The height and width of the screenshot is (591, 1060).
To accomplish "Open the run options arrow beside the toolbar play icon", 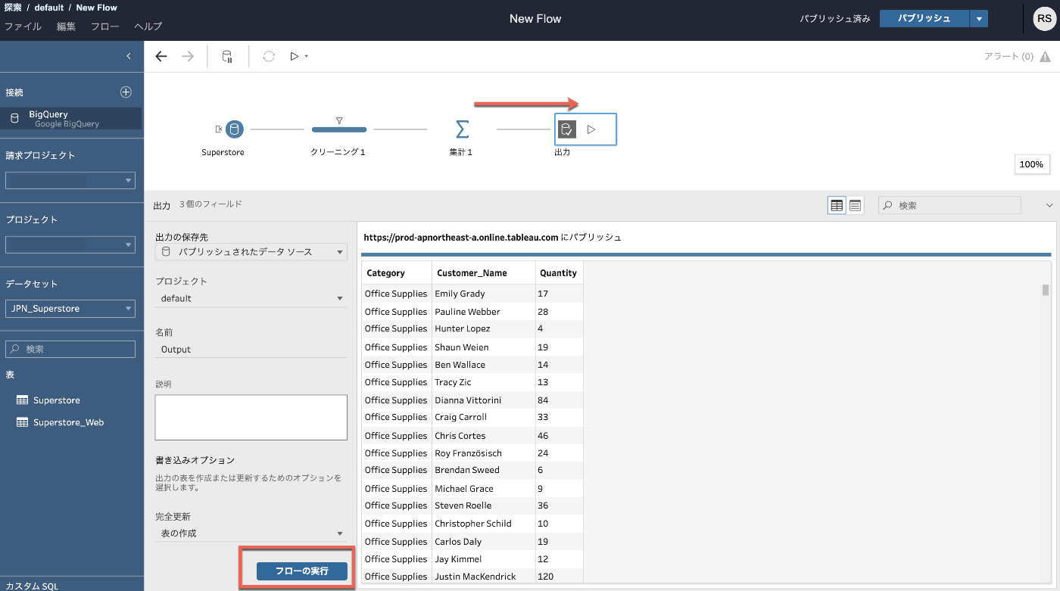I will (x=306, y=56).
